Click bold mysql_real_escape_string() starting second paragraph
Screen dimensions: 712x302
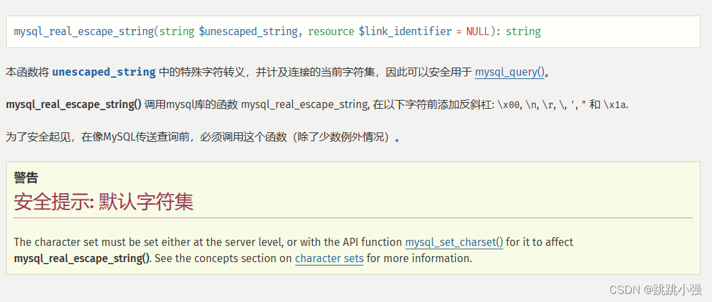[x=74, y=104]
